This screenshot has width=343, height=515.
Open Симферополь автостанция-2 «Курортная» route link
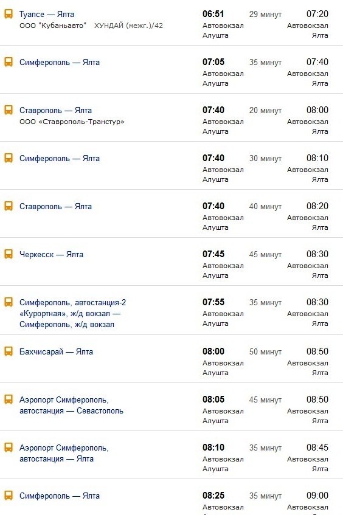coord(72,313)
